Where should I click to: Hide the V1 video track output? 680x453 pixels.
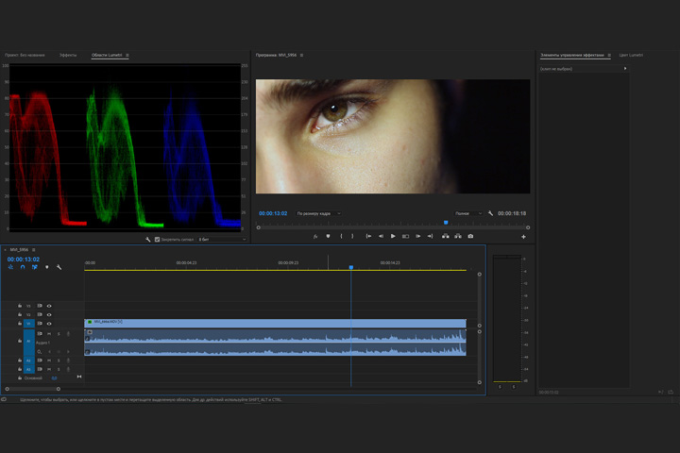pyautogui.click(x=49, y=324)
